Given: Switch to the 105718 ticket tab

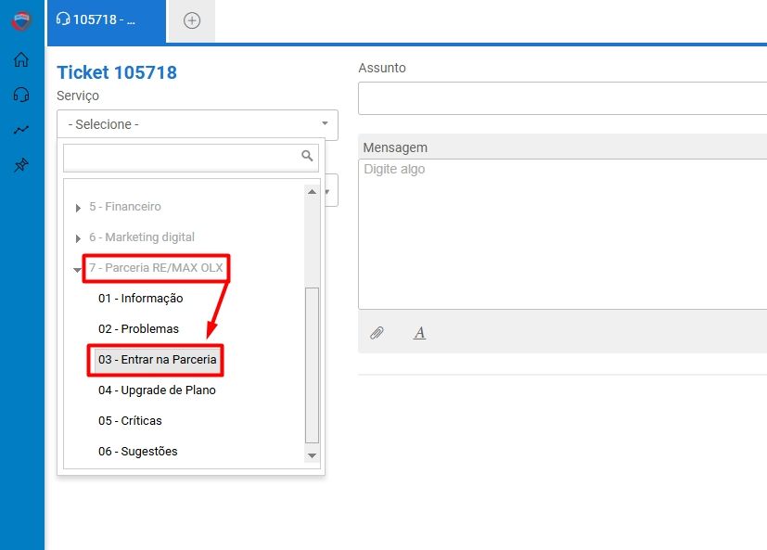Looking at the screenshot, I should (107, 20).
